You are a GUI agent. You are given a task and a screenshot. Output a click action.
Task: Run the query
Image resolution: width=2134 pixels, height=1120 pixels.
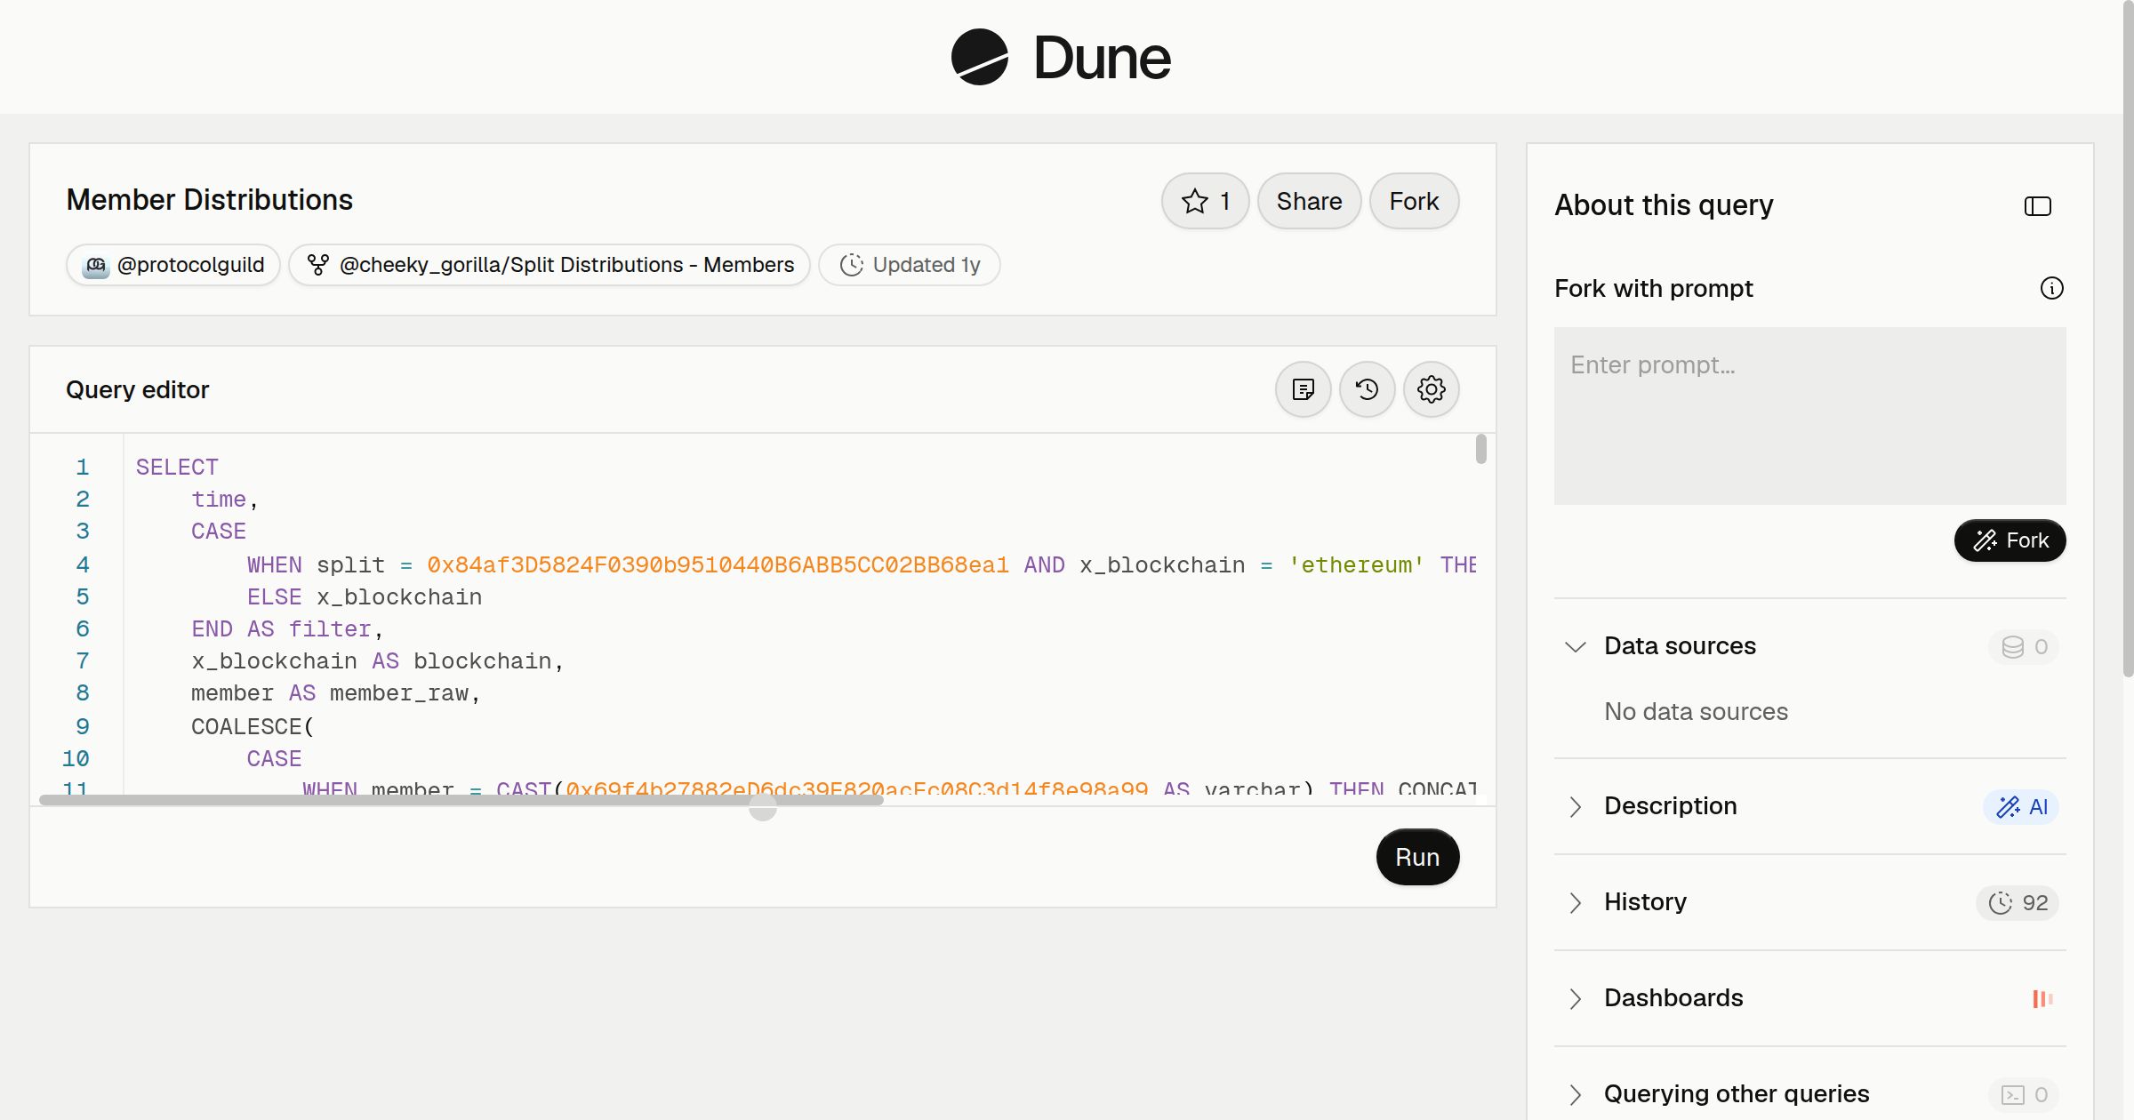point(1417,857)
